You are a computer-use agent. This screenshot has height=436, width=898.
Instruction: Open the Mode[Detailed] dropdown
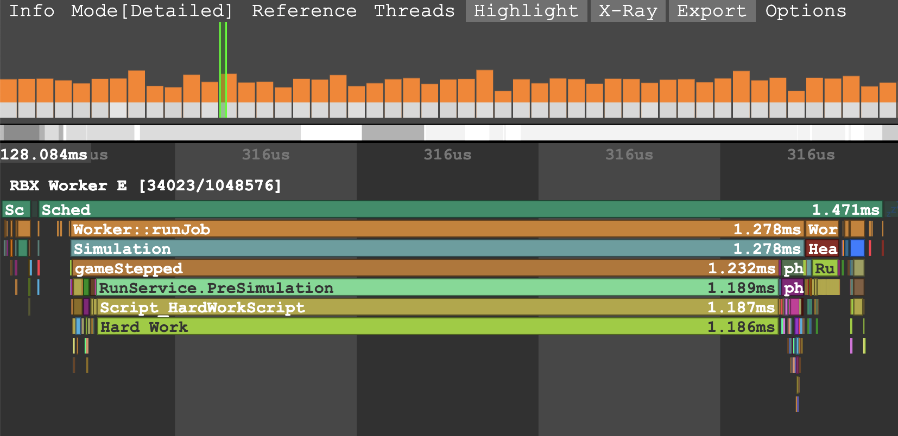(152, 11)
